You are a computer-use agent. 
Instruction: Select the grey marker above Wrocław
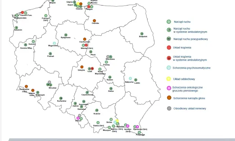(x=49, y=82)
